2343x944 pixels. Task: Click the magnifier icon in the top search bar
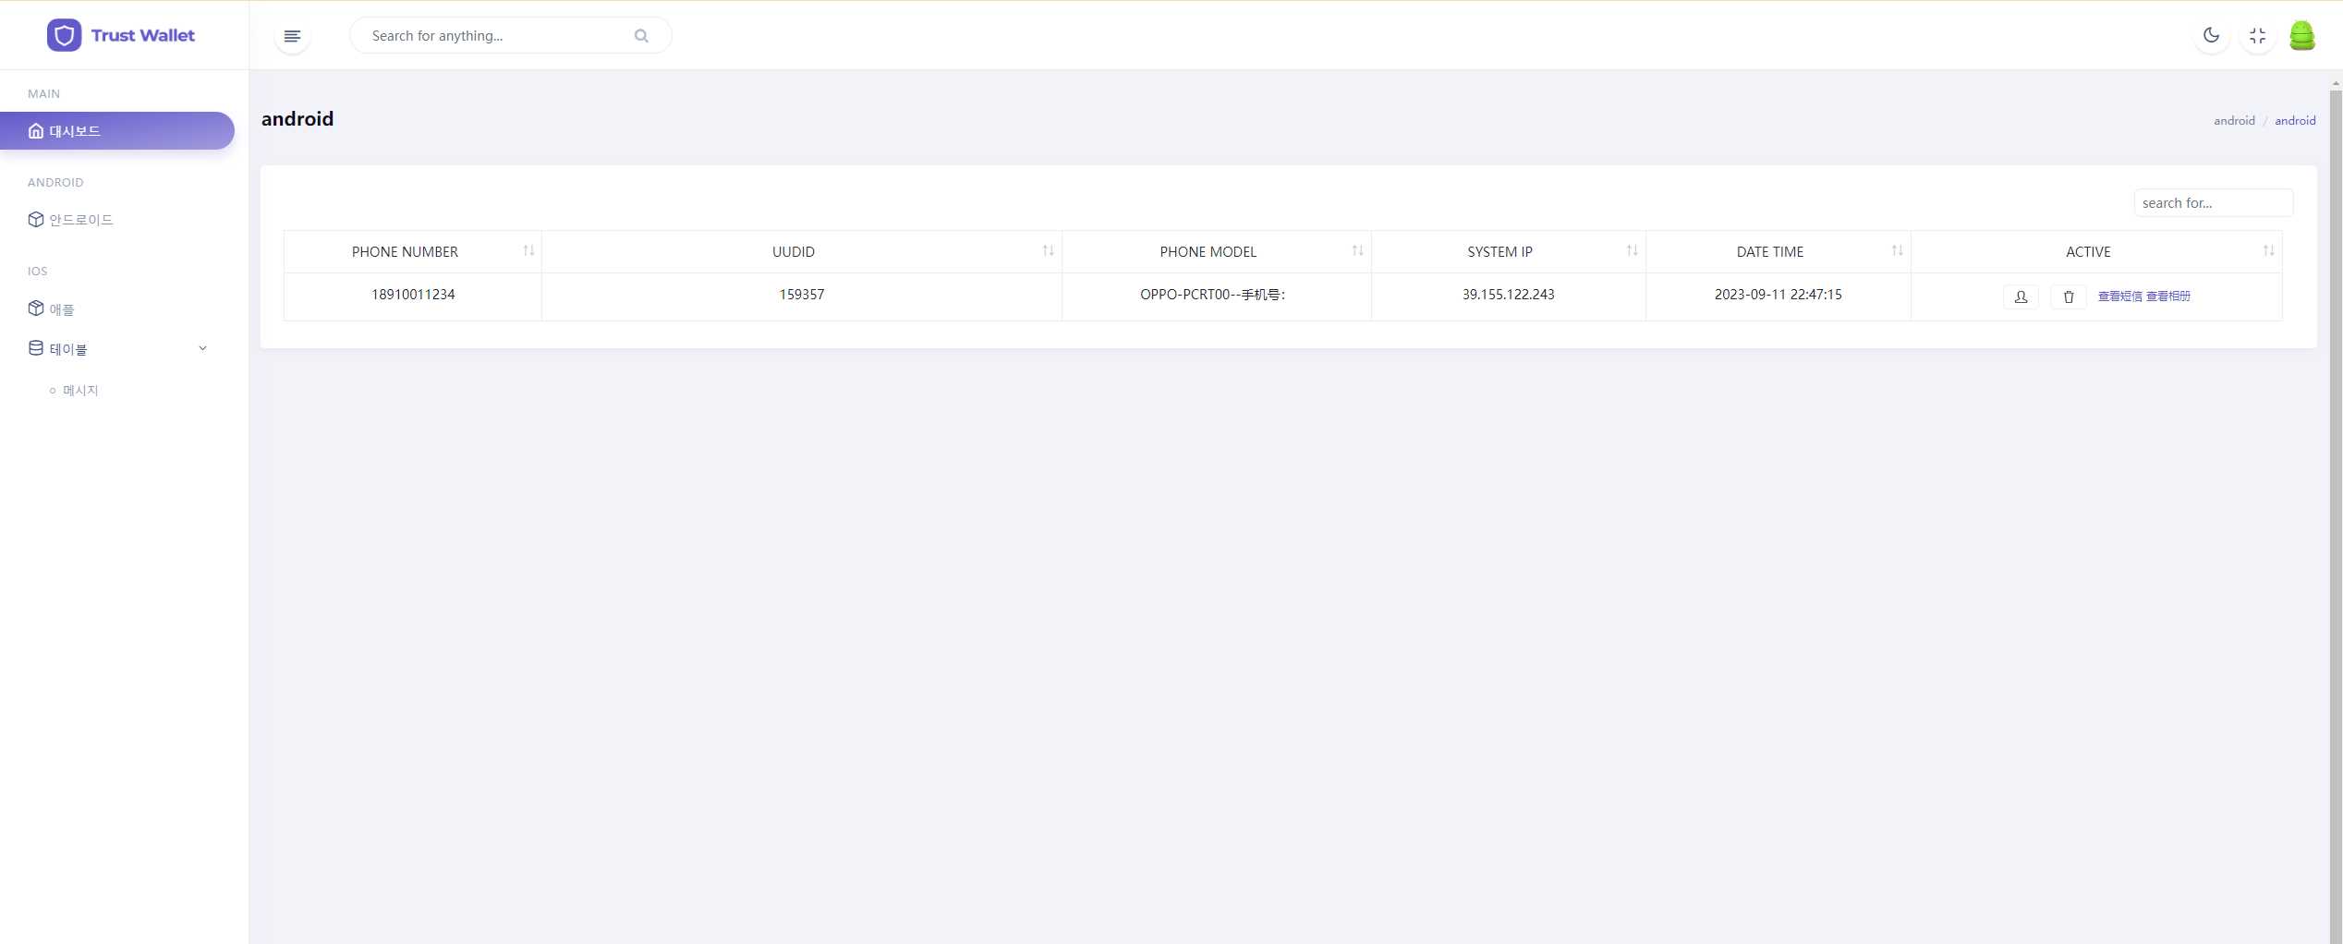click(x=641, y=35)
